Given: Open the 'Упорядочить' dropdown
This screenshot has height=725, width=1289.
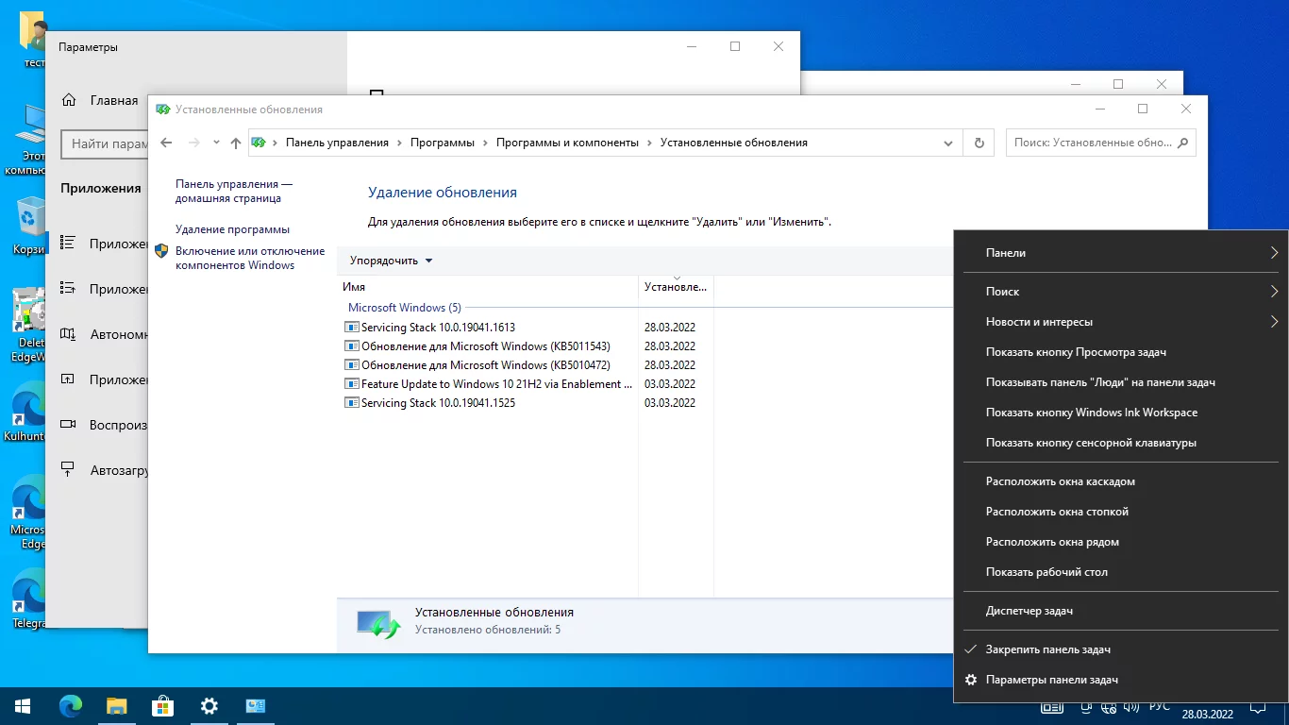Looking at the screenshot, I should (x=391, y=261).
